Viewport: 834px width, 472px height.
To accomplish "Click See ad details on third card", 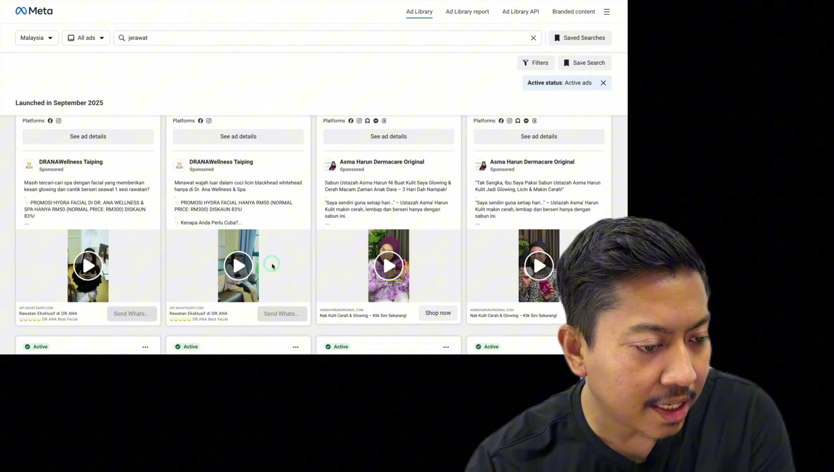I will pyautogui.click(x=389, y=136).
